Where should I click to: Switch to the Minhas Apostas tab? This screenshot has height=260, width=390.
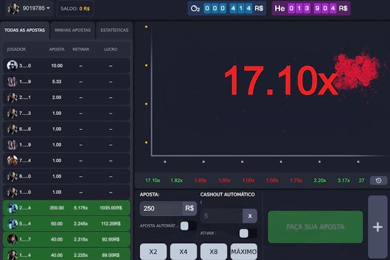(73, 30)
